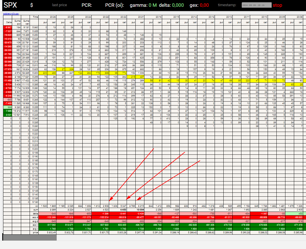Image resolution: width=306 pixels, height=249 pixels.
Task: Select the 20:21 time column header
Action: click(136, 17)
